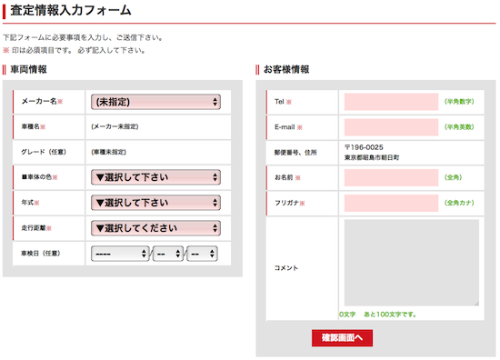Select the 車検日 year dropdown
500x360 pixels.
[x=120, y=254]
